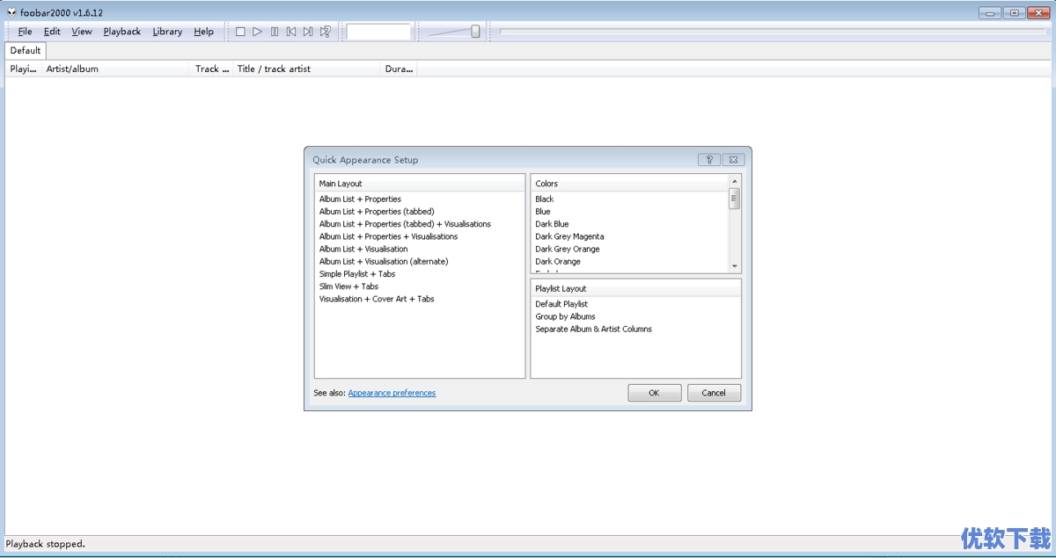The width and height of the screenshot is (1056, 558).
Task: Confirm the dialog with OK
Action: pos(654,393)
